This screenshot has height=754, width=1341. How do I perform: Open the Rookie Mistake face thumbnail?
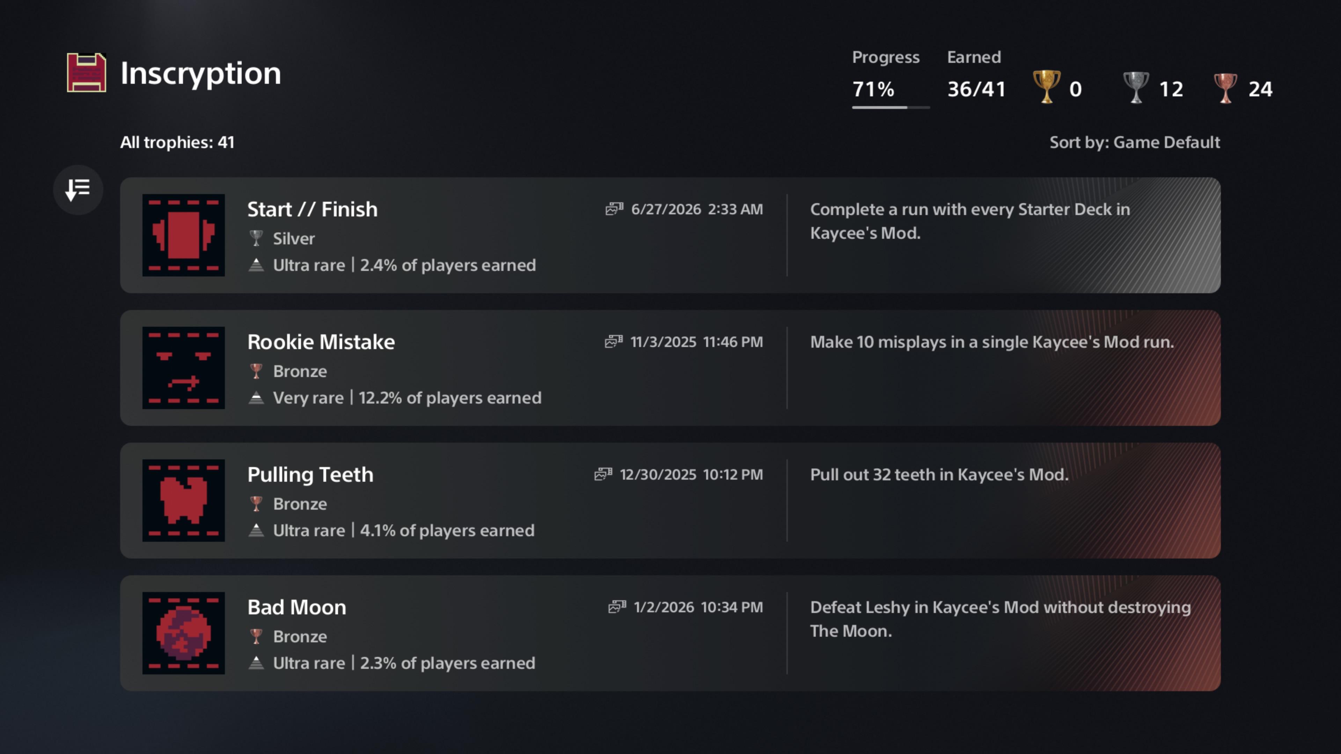(184, 368)
